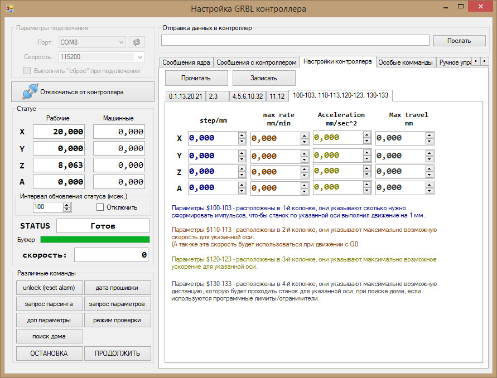Click the Y machine coordinate field
Viewport: 497px width, 378px height.
click(119, 148)
